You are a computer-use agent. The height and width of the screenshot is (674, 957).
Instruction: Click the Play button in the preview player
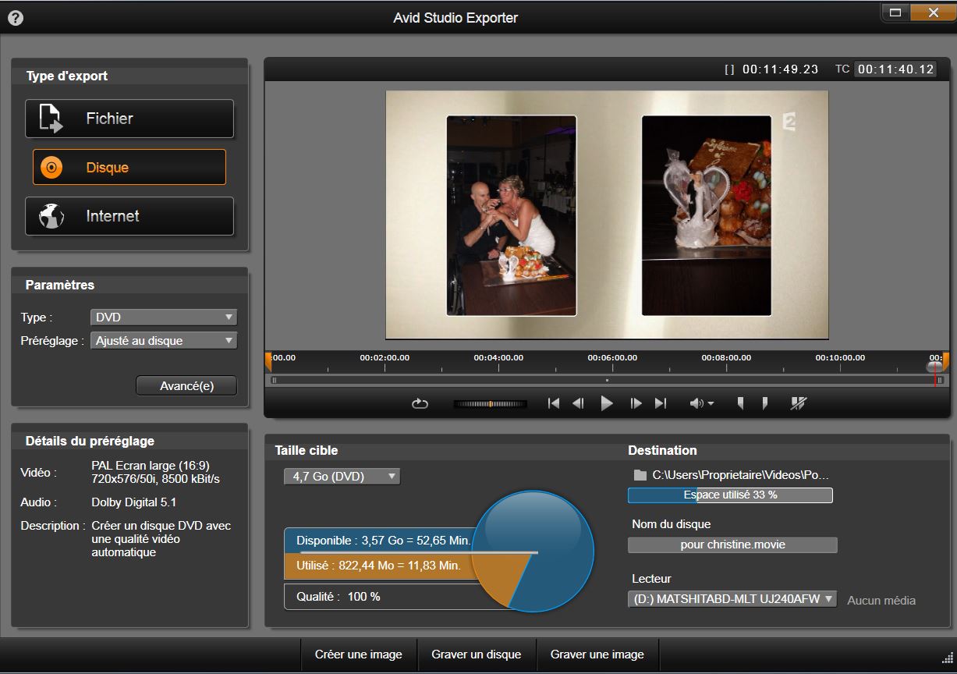pos(606,403)
